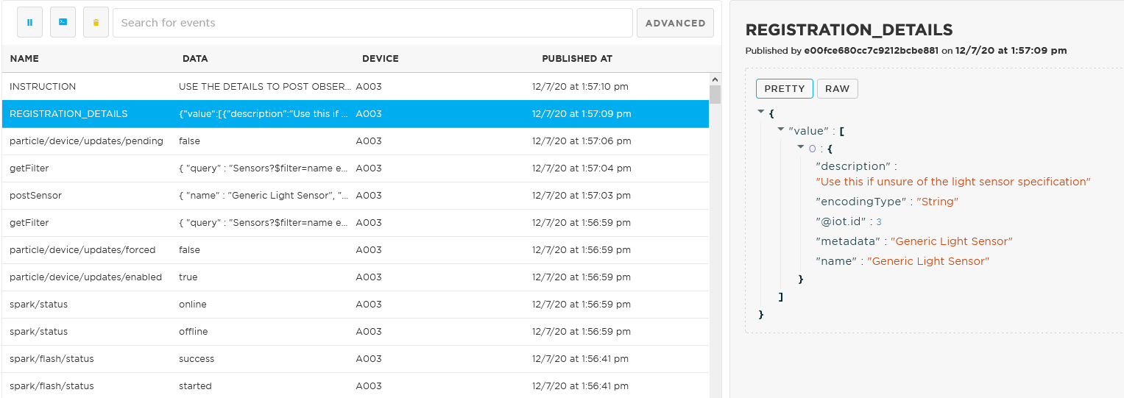The image size is (1124, 398).
Task: Click the scrollbar up arrow in events list
Action: tap(715, 79)
